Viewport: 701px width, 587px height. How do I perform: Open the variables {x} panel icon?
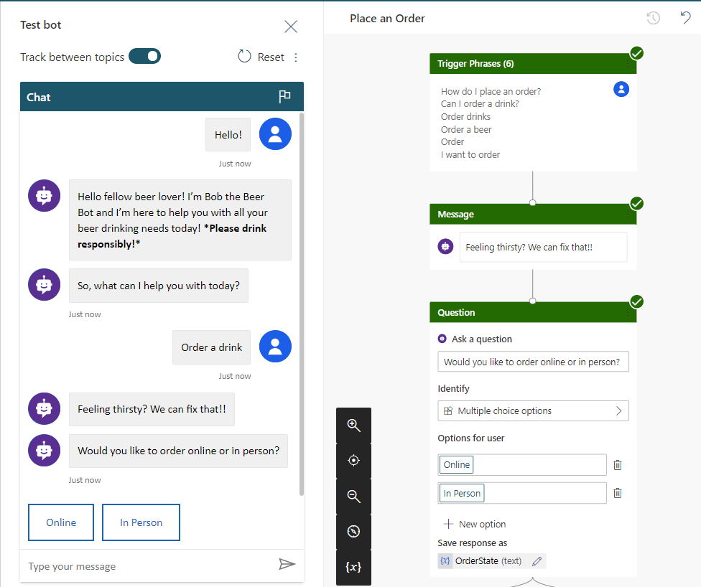pyautogui.click(x=353, y=567)
